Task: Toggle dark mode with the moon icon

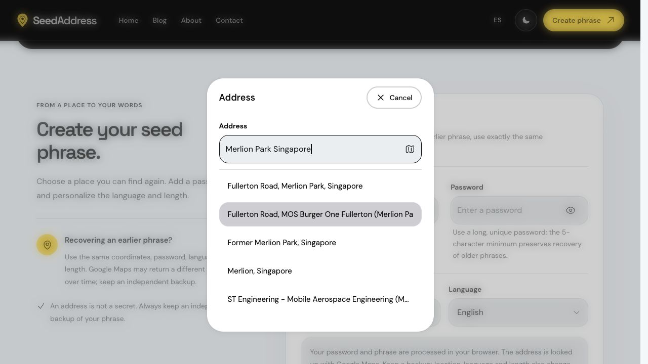Action: (526, 20)
